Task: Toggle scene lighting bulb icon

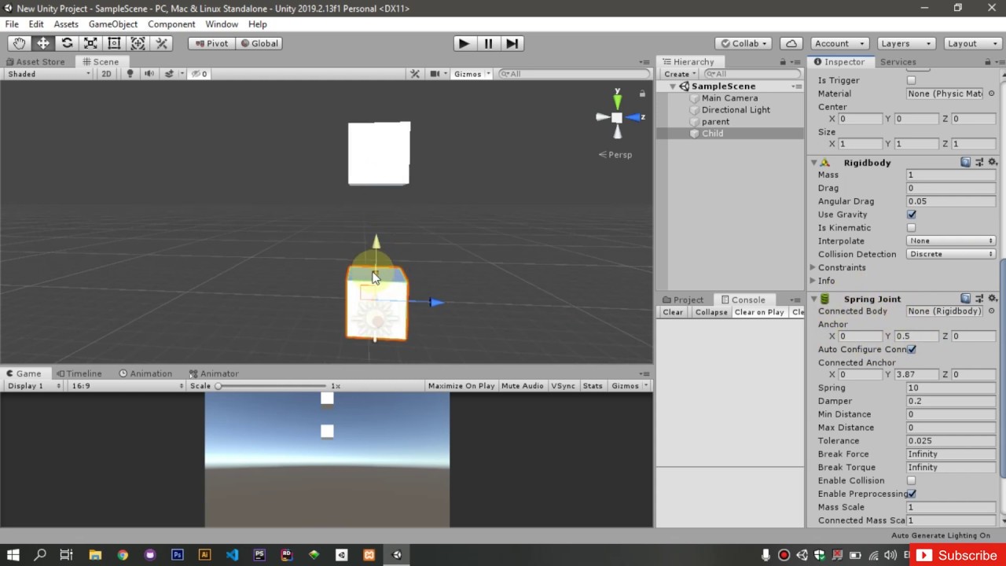Action: pyautogui.click(x=130, y=74)
